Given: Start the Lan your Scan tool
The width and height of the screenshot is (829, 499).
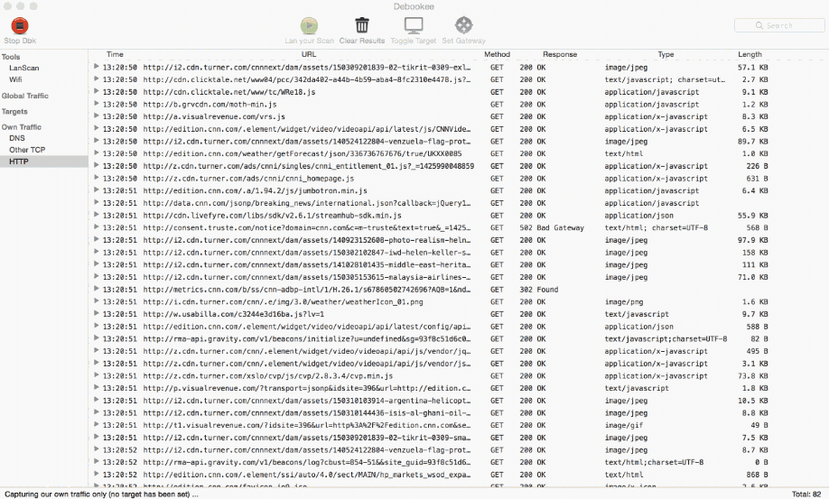Looking at the screenshot, I should [309, 25].
